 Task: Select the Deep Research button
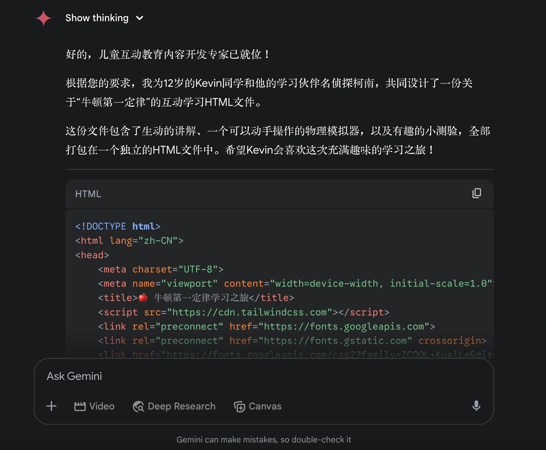pyautogui.click(x=174, y=406)
